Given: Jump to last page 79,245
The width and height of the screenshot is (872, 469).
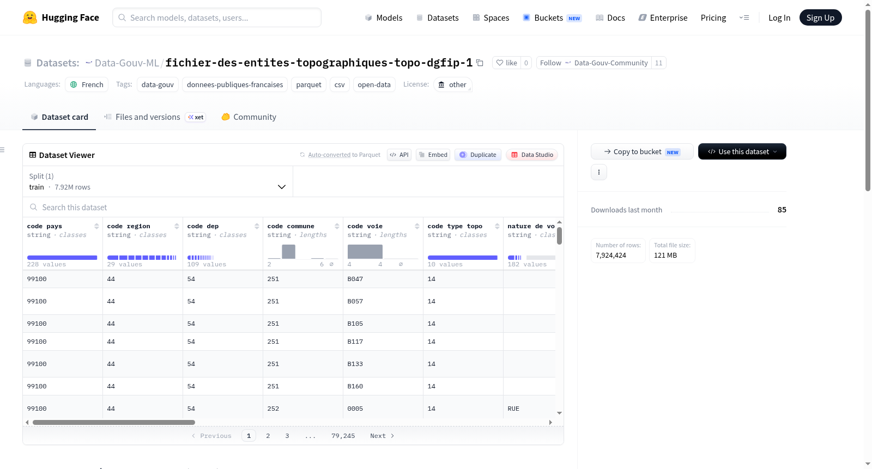Looking at the screenshot, I should [x=343, y=436].
